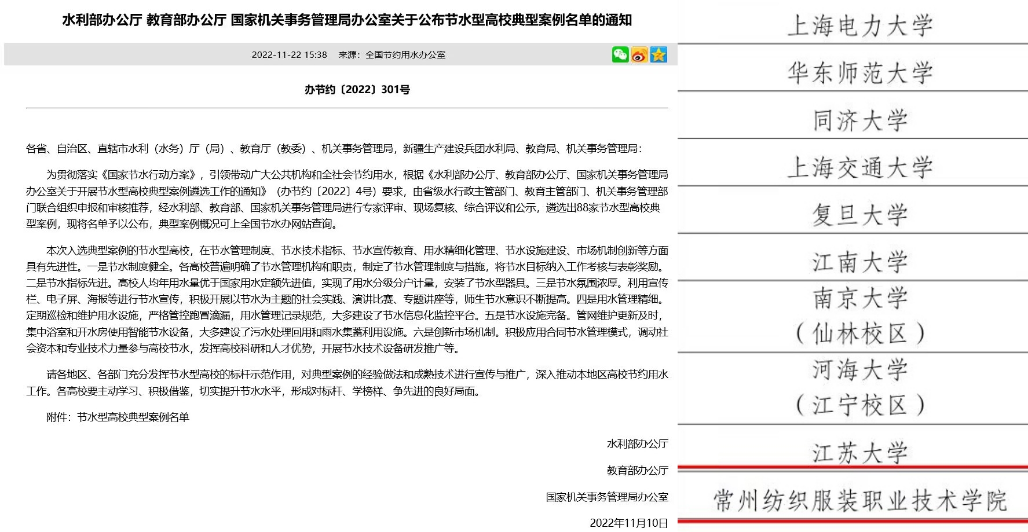Image resolution: width=1028 pixels, height=532 pixels.
Task: Open attachment 节水型高校典型案例名单
Action: (133, 417)
